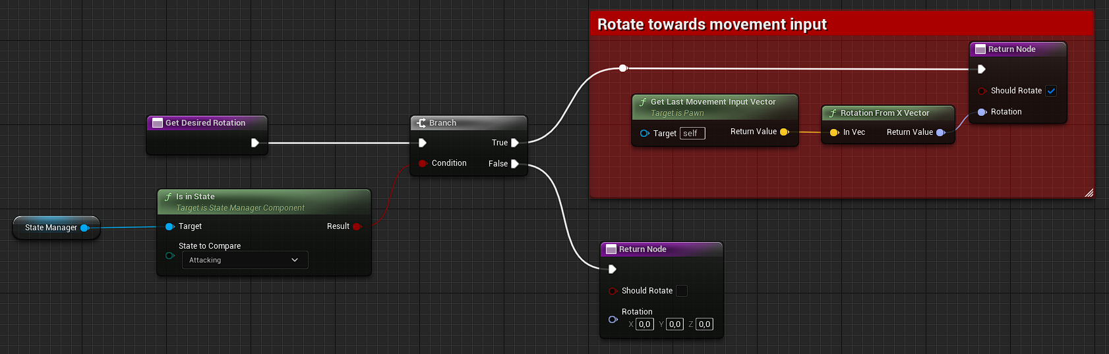The image size is (1109, 354).
Task: Click the Rotation X value field
Action: point(644,324)
